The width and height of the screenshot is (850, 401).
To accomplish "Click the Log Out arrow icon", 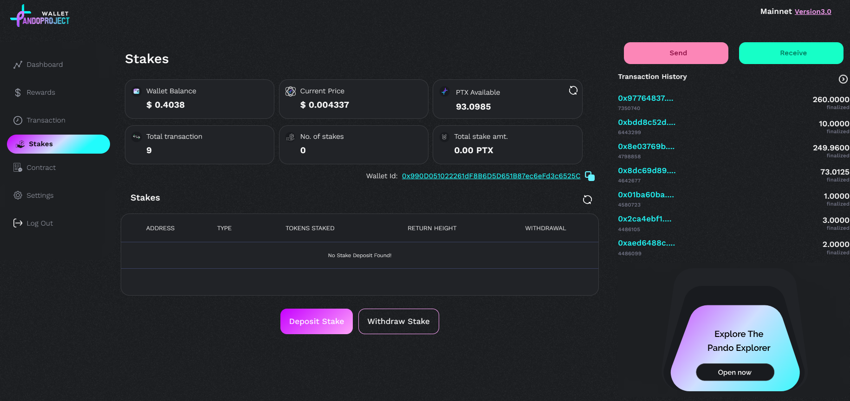I will 18,223.
